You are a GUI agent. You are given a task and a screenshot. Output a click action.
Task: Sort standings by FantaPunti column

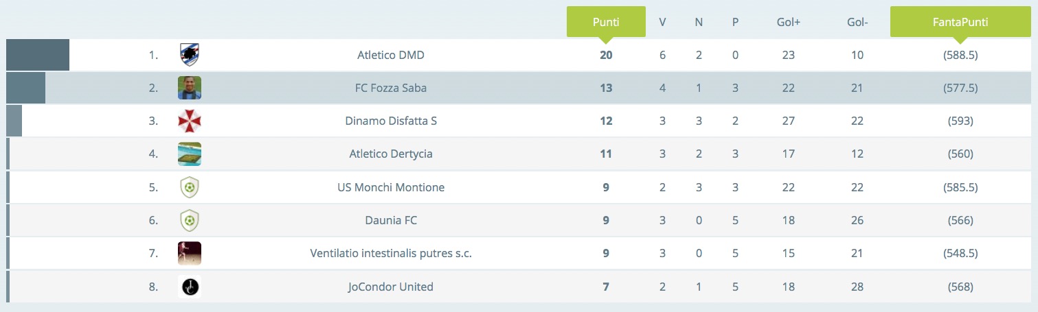pos(960,22)
